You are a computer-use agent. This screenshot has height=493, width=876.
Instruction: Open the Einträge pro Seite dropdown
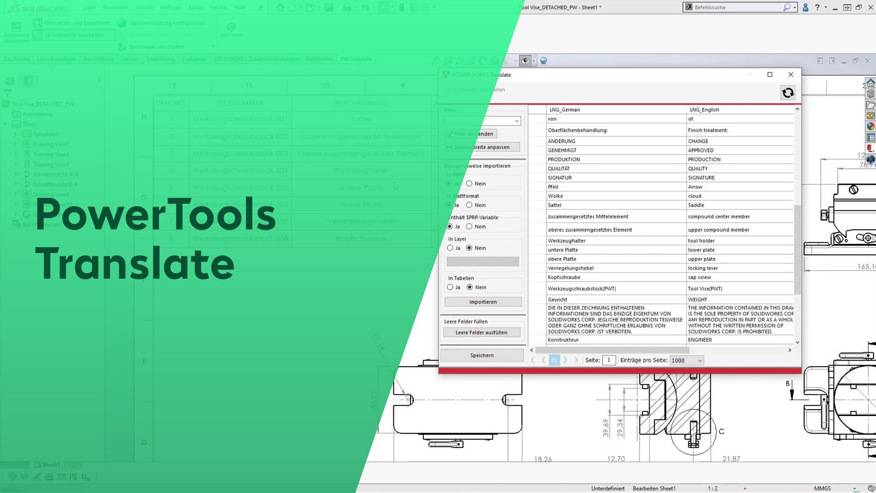[x=686, y=360]
